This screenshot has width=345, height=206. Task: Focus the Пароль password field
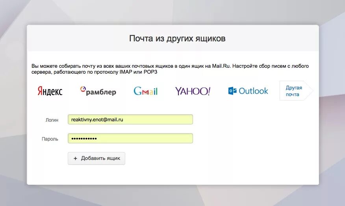point(130,138)
